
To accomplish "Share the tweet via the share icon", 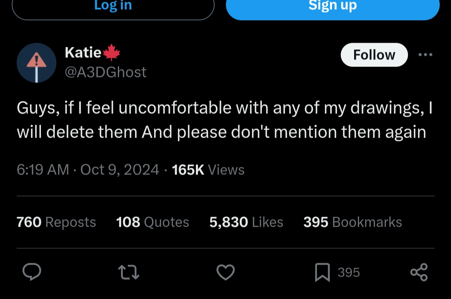I will 419,272.
